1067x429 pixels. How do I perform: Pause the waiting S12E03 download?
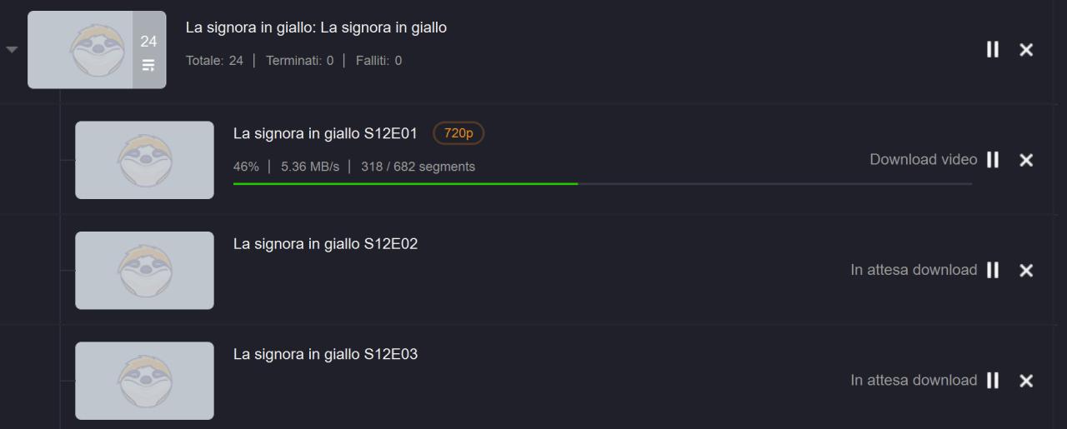click(992, 381)
